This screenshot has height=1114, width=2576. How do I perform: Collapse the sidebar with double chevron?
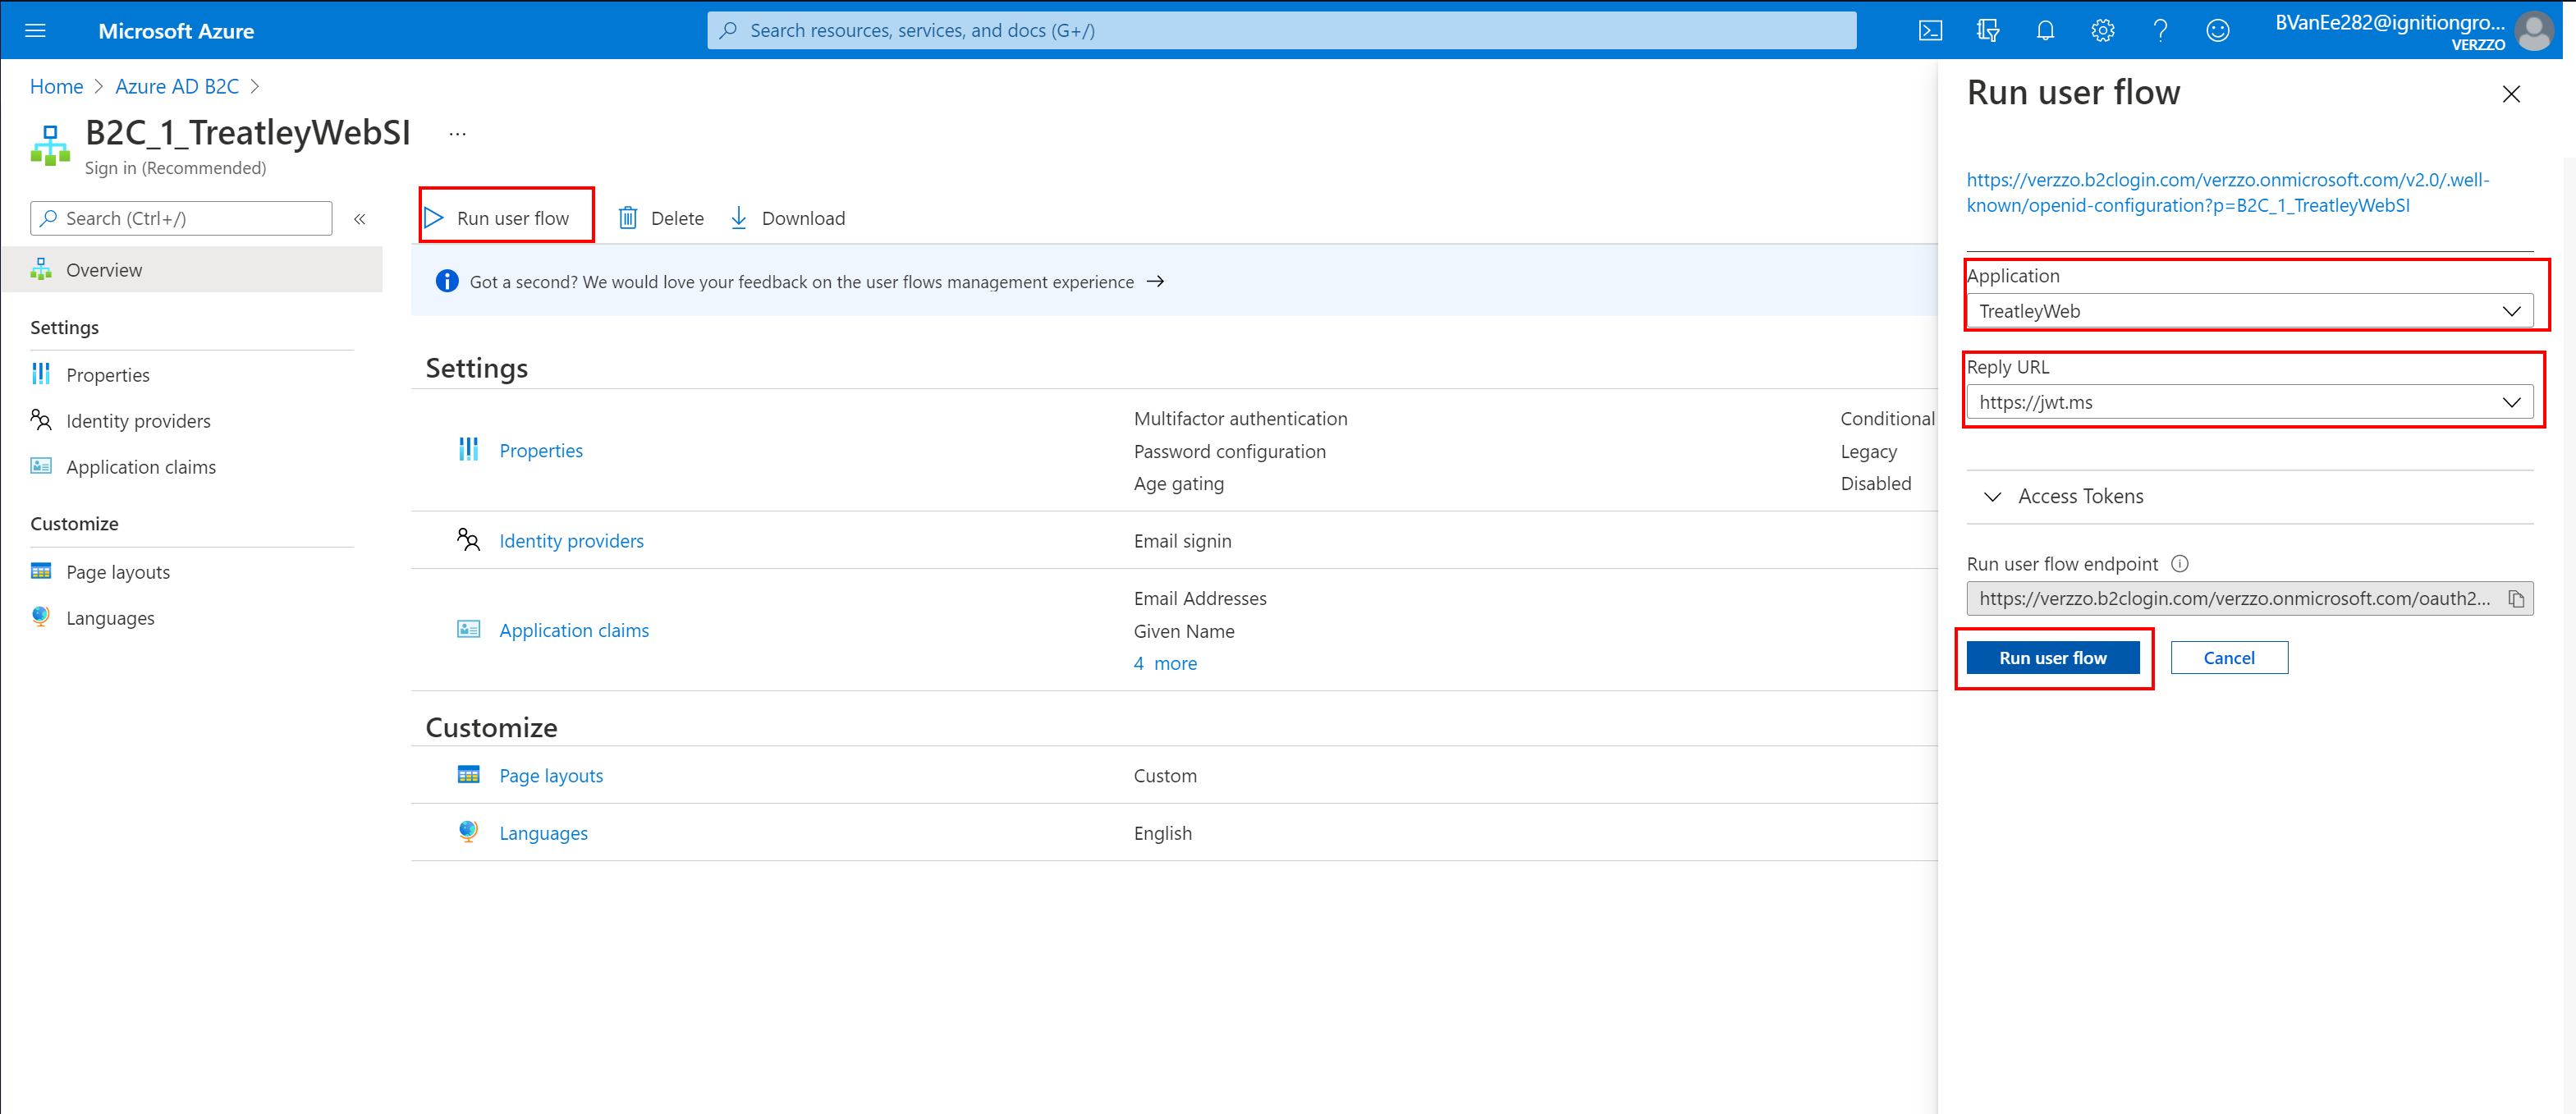point(359,218)
